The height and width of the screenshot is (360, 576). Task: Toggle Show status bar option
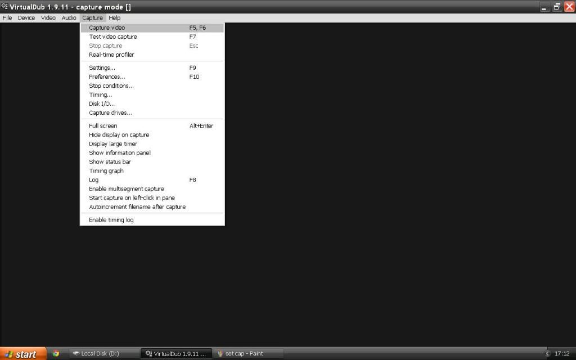tap(110, 162)
